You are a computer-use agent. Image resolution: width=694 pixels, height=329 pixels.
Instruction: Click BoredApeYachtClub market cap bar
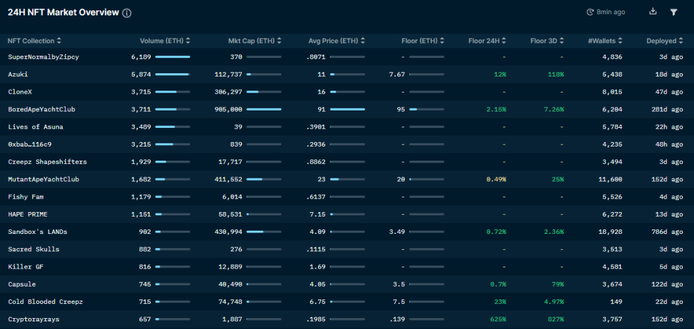pos(264,109)
